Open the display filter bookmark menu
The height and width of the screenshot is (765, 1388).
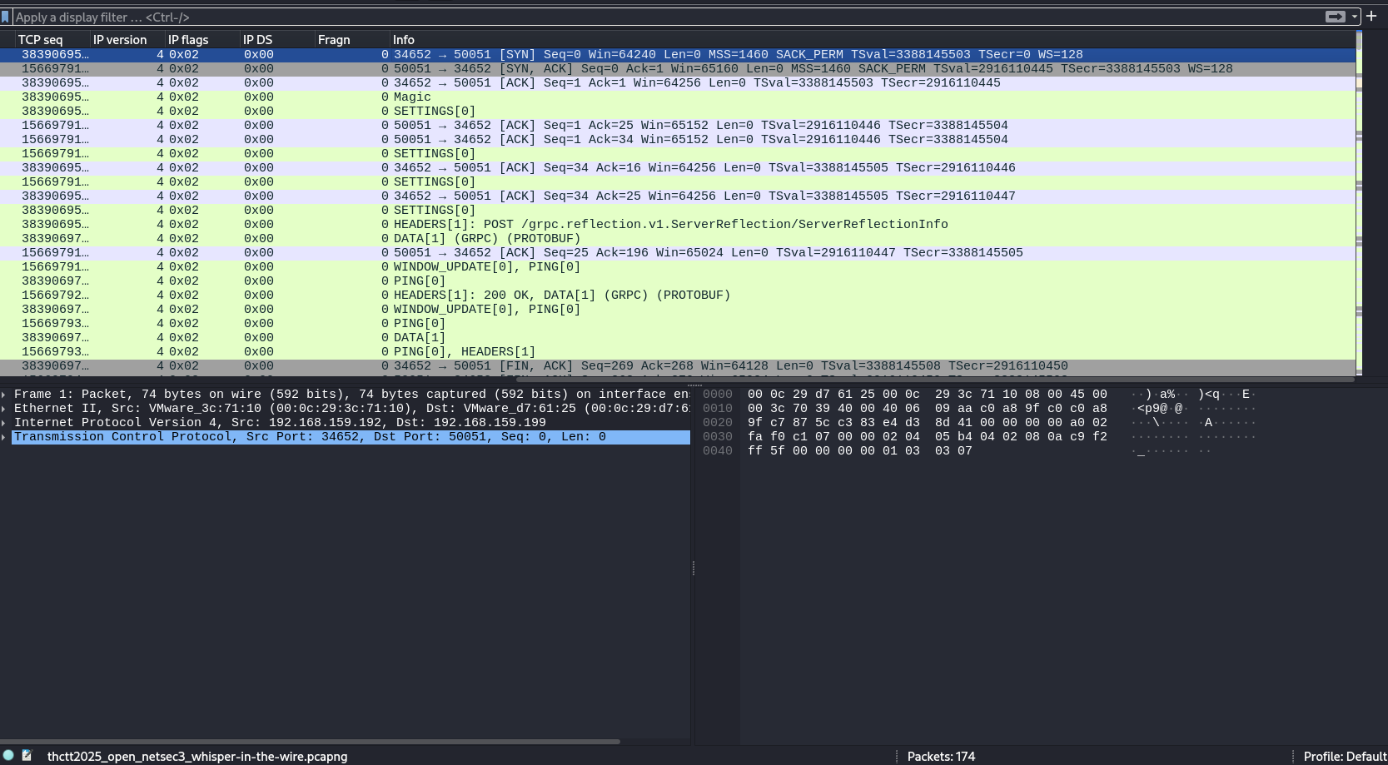point(6,17)
